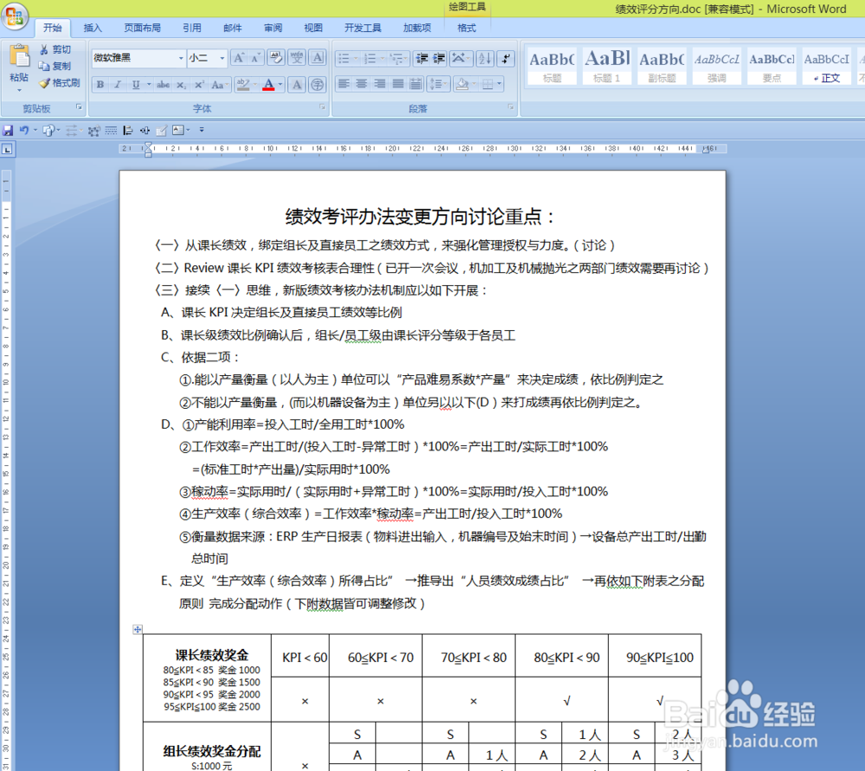Open the font color dropdown arrow
This screenshot has width=865, height=771.
pyautogui.click(x=280, y=85)
